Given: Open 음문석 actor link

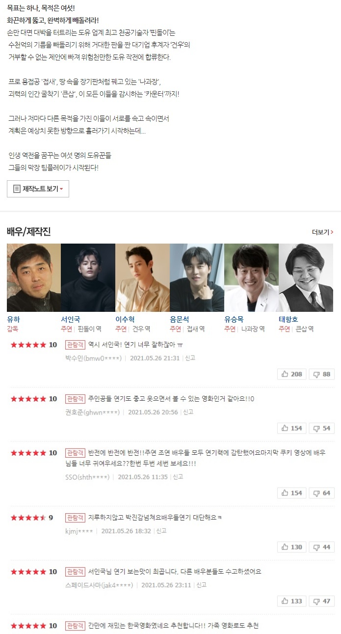Looking at the screenshot, I should pos(180,319).
